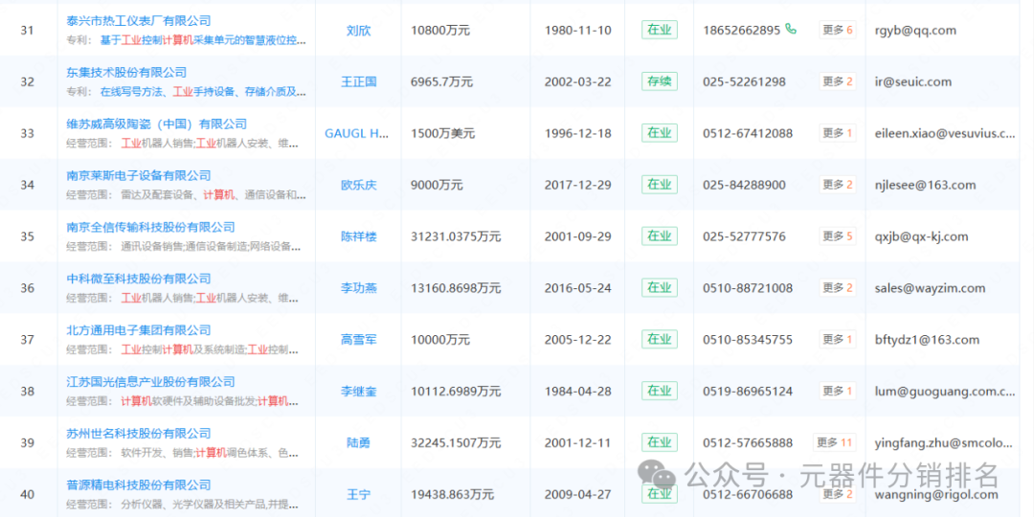Expand 更多 11 beside 0512-57665888

[835, 441]
